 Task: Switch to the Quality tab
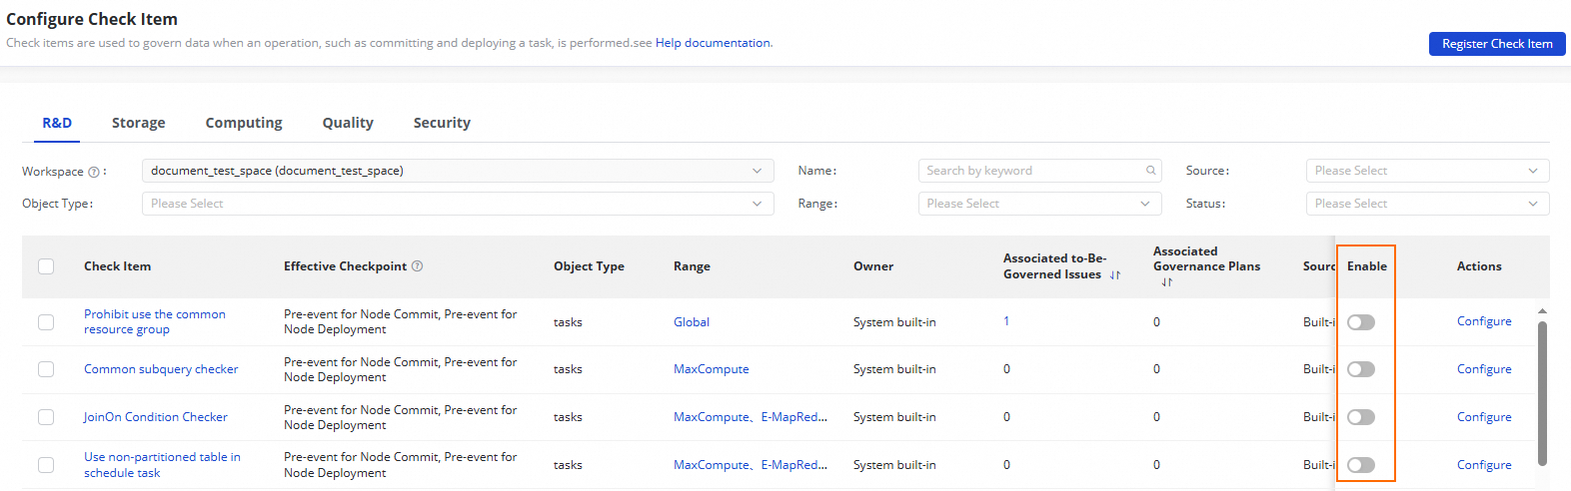coord(348,123)
